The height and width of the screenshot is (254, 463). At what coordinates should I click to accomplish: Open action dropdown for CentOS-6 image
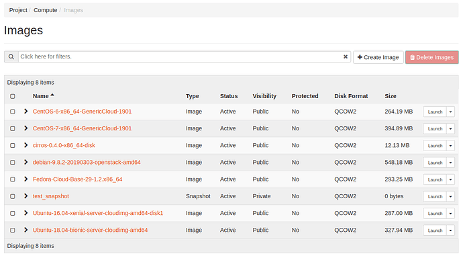coord(451,112)
